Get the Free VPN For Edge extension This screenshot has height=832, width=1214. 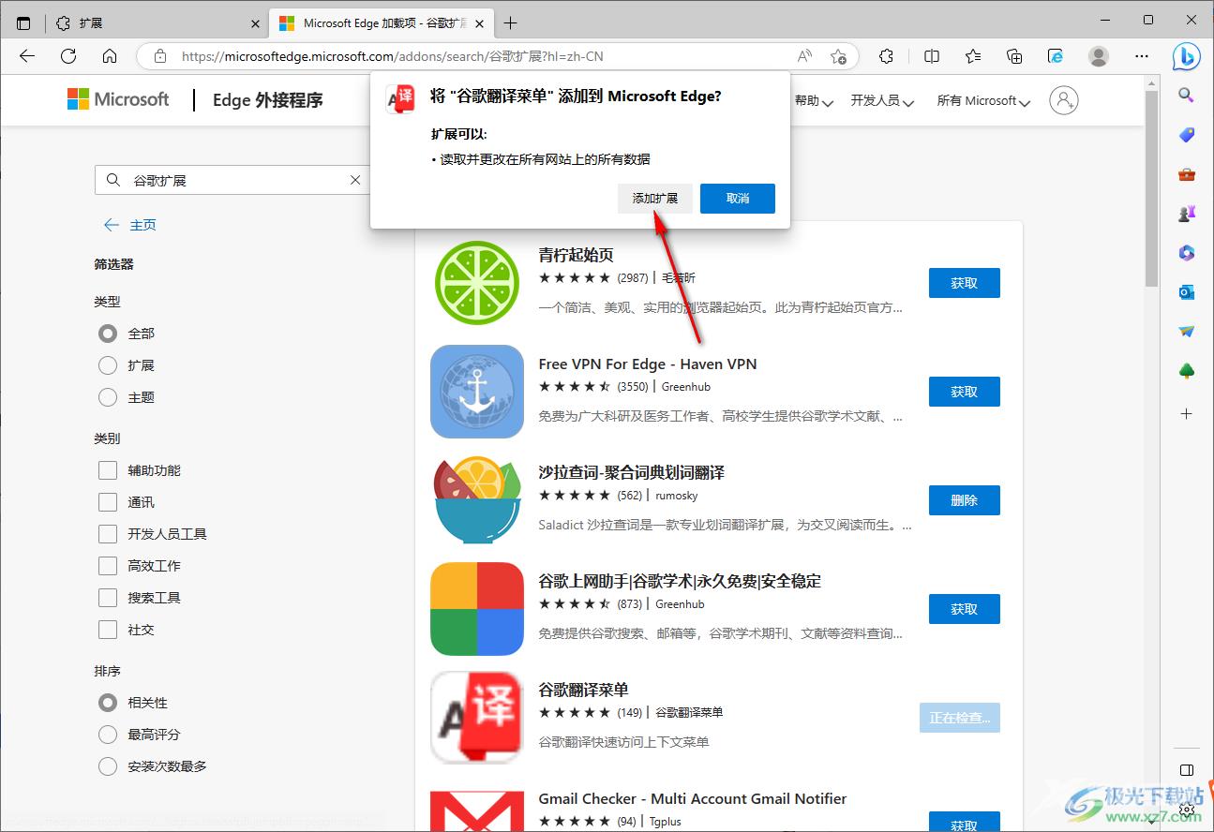point(965,392)
